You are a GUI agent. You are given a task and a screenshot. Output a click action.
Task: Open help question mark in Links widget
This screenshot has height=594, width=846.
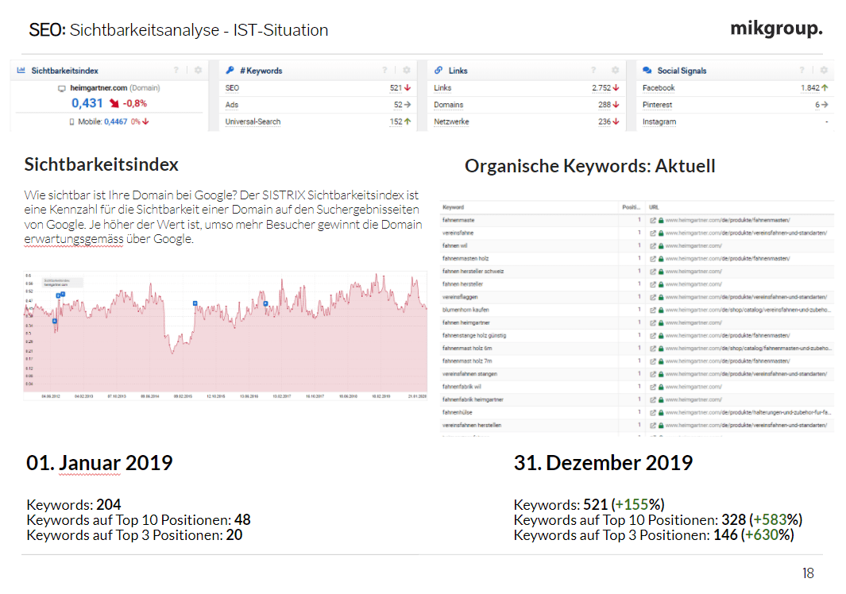pos(593,70)
